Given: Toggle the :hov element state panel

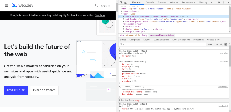Looking at the screenshot, I should click(x=209, y=44).
